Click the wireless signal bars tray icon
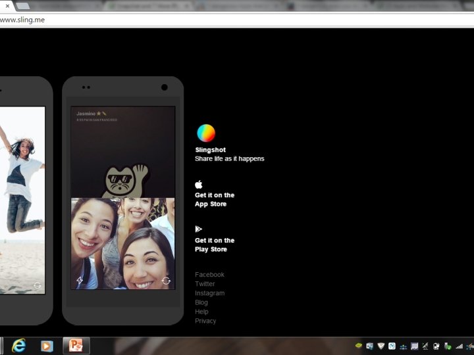 460,346
